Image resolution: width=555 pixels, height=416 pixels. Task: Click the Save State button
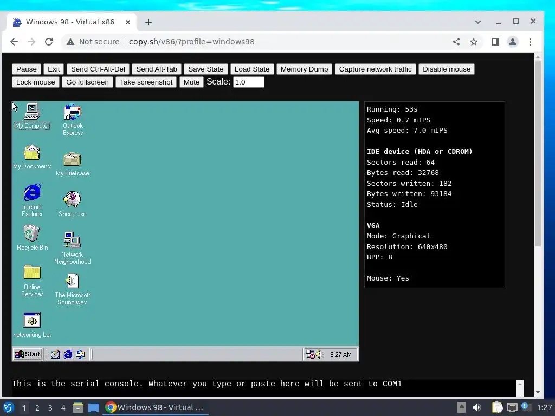pyautogui.click(x=205, y=69)
